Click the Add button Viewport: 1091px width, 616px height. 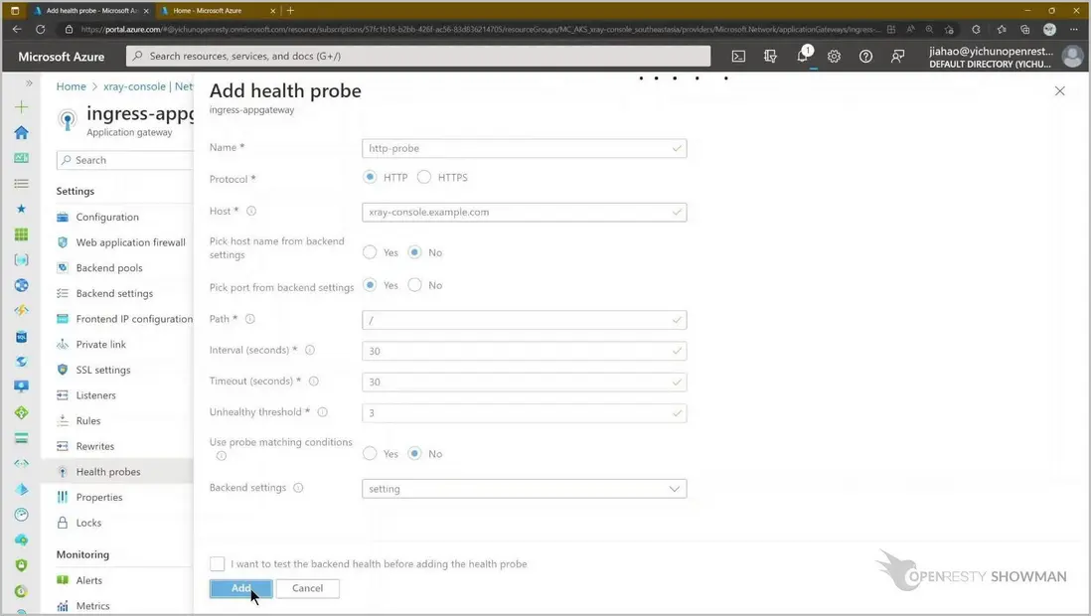240,588
